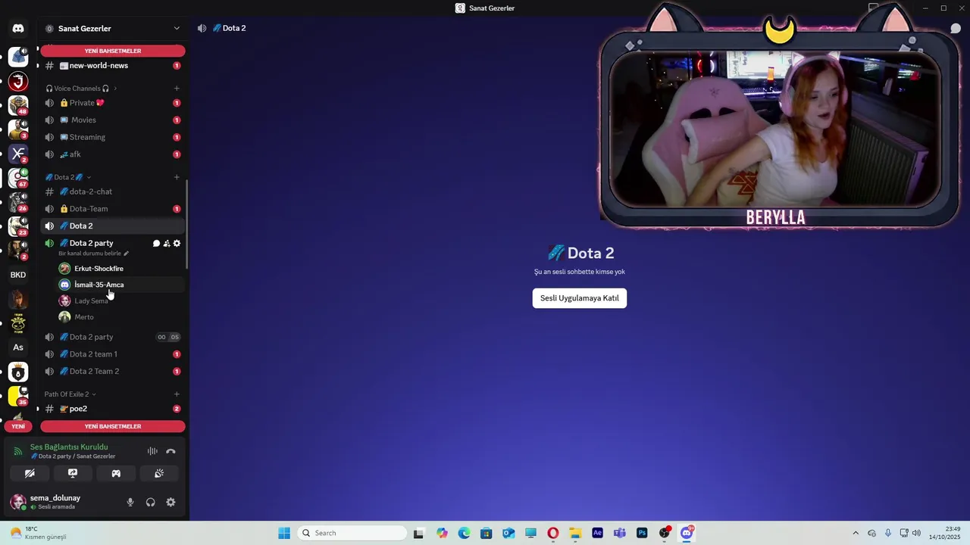This screenshot has width=970, height=545.
Task: Open chat for Dota 2 party channel
Action: 156,243
